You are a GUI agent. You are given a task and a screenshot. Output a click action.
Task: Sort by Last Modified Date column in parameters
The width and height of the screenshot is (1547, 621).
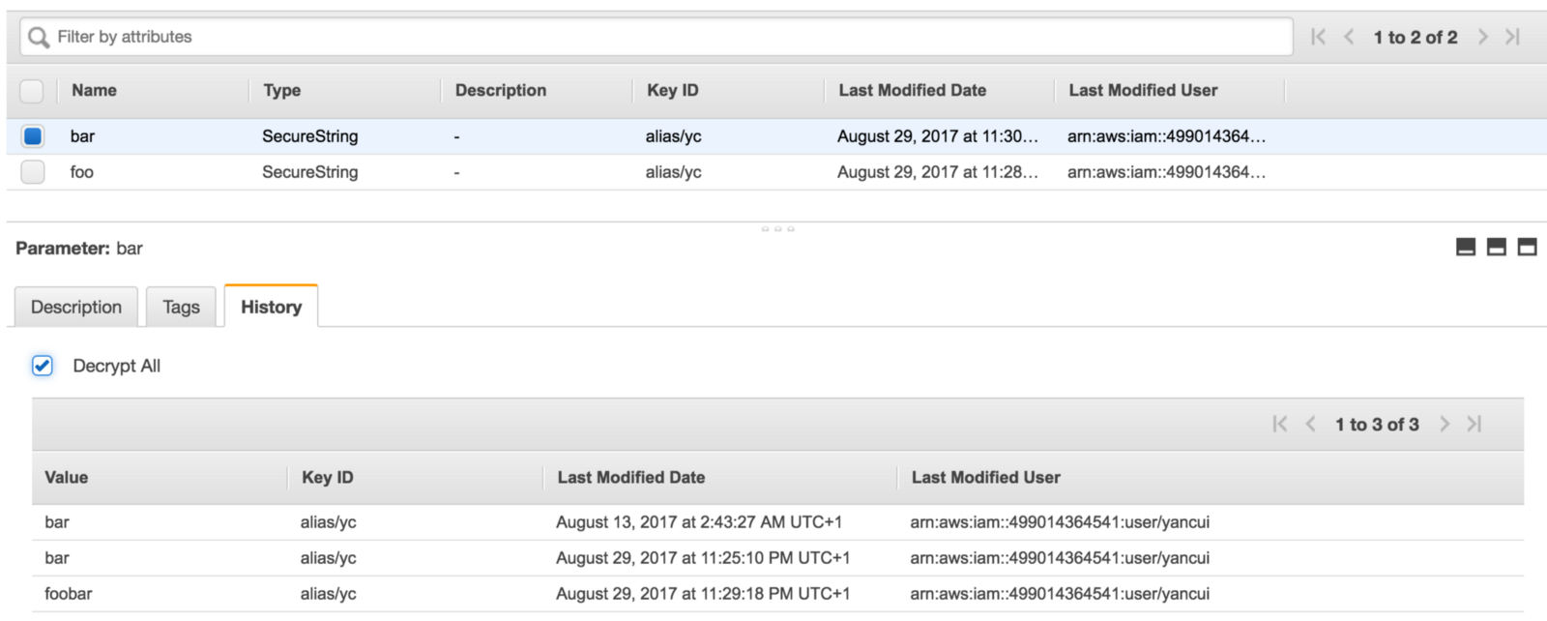912,90
